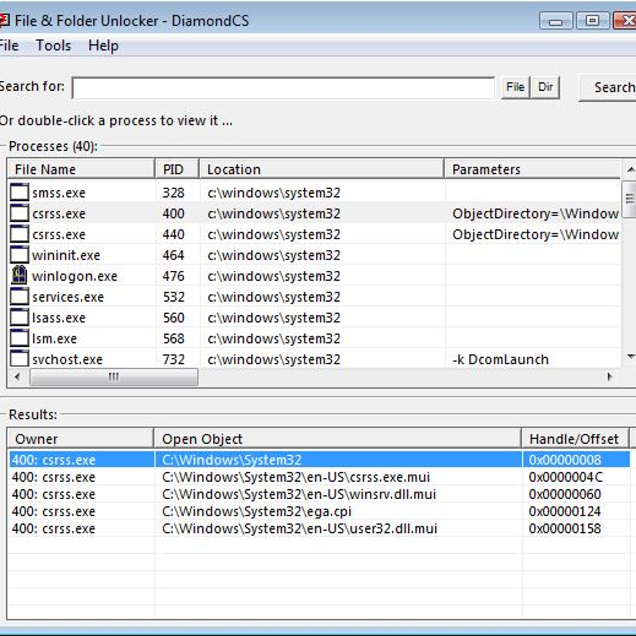This screenshot has width=636, height=636.
Task: Click the svchost.exe process icon
Action: click(x=19, y=359)
